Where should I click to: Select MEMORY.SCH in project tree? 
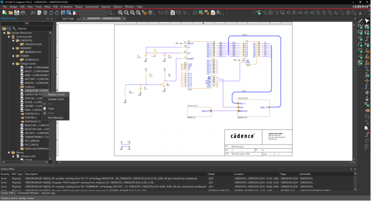pyautogui.click(x=33, y=52)
